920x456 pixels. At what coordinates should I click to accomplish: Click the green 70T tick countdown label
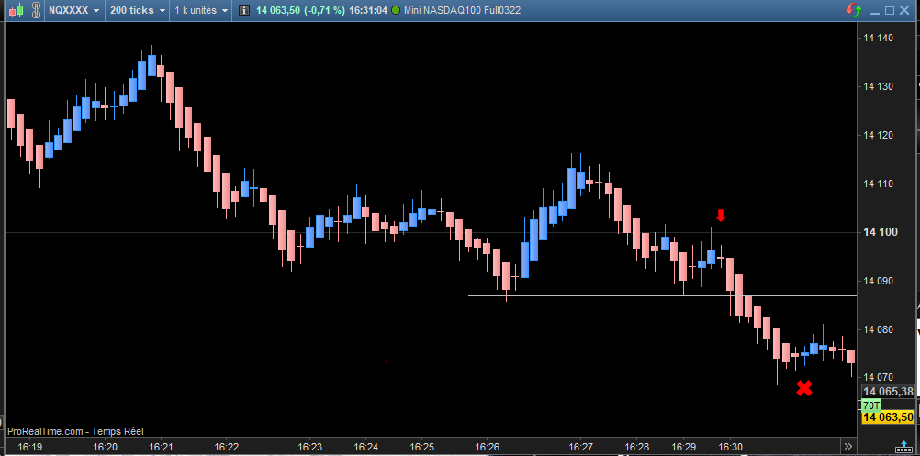(870, 405)
